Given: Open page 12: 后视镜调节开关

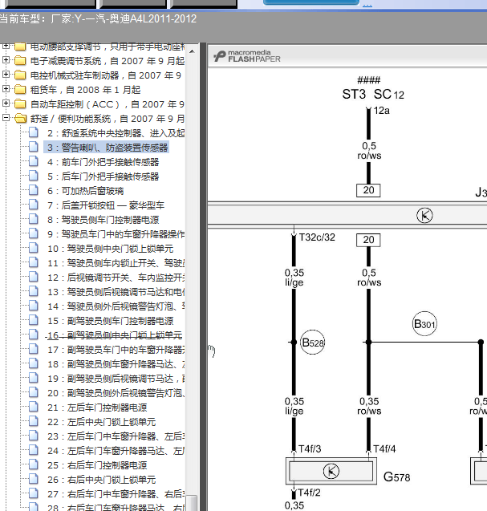Looking at the screenshot, I should (116, 278).
